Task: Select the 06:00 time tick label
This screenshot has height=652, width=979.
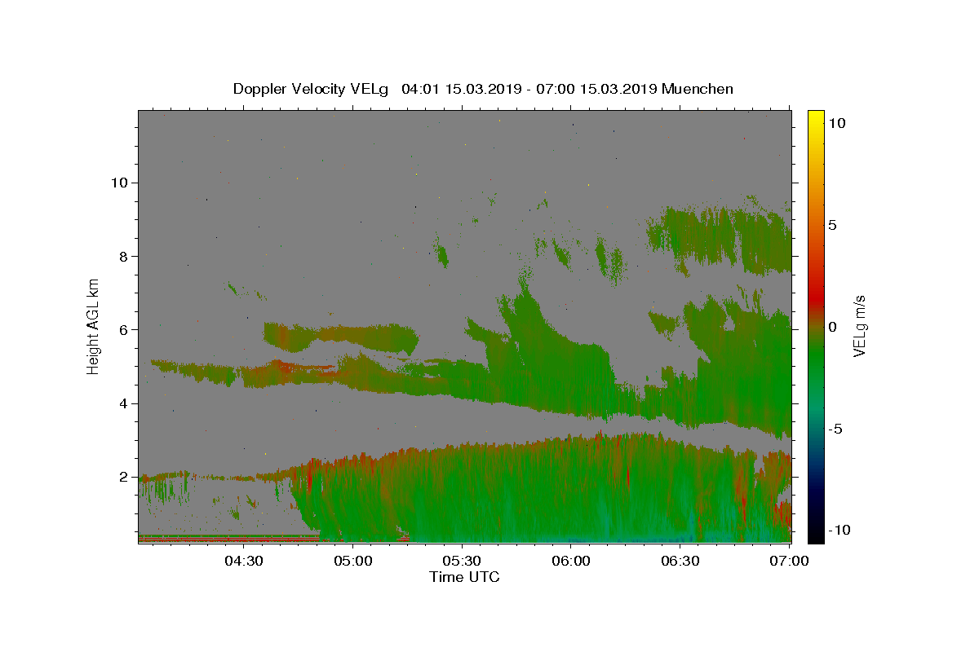Action: click(571, 561)
